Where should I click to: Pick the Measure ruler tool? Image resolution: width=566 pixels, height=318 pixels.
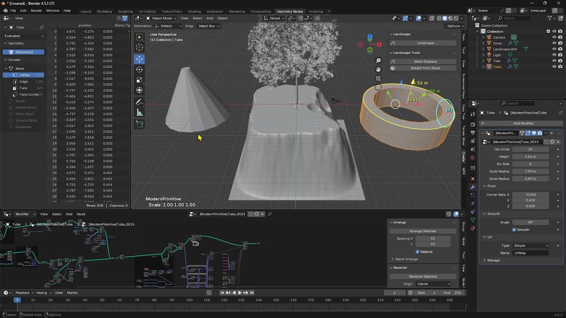tap(139, 113)
